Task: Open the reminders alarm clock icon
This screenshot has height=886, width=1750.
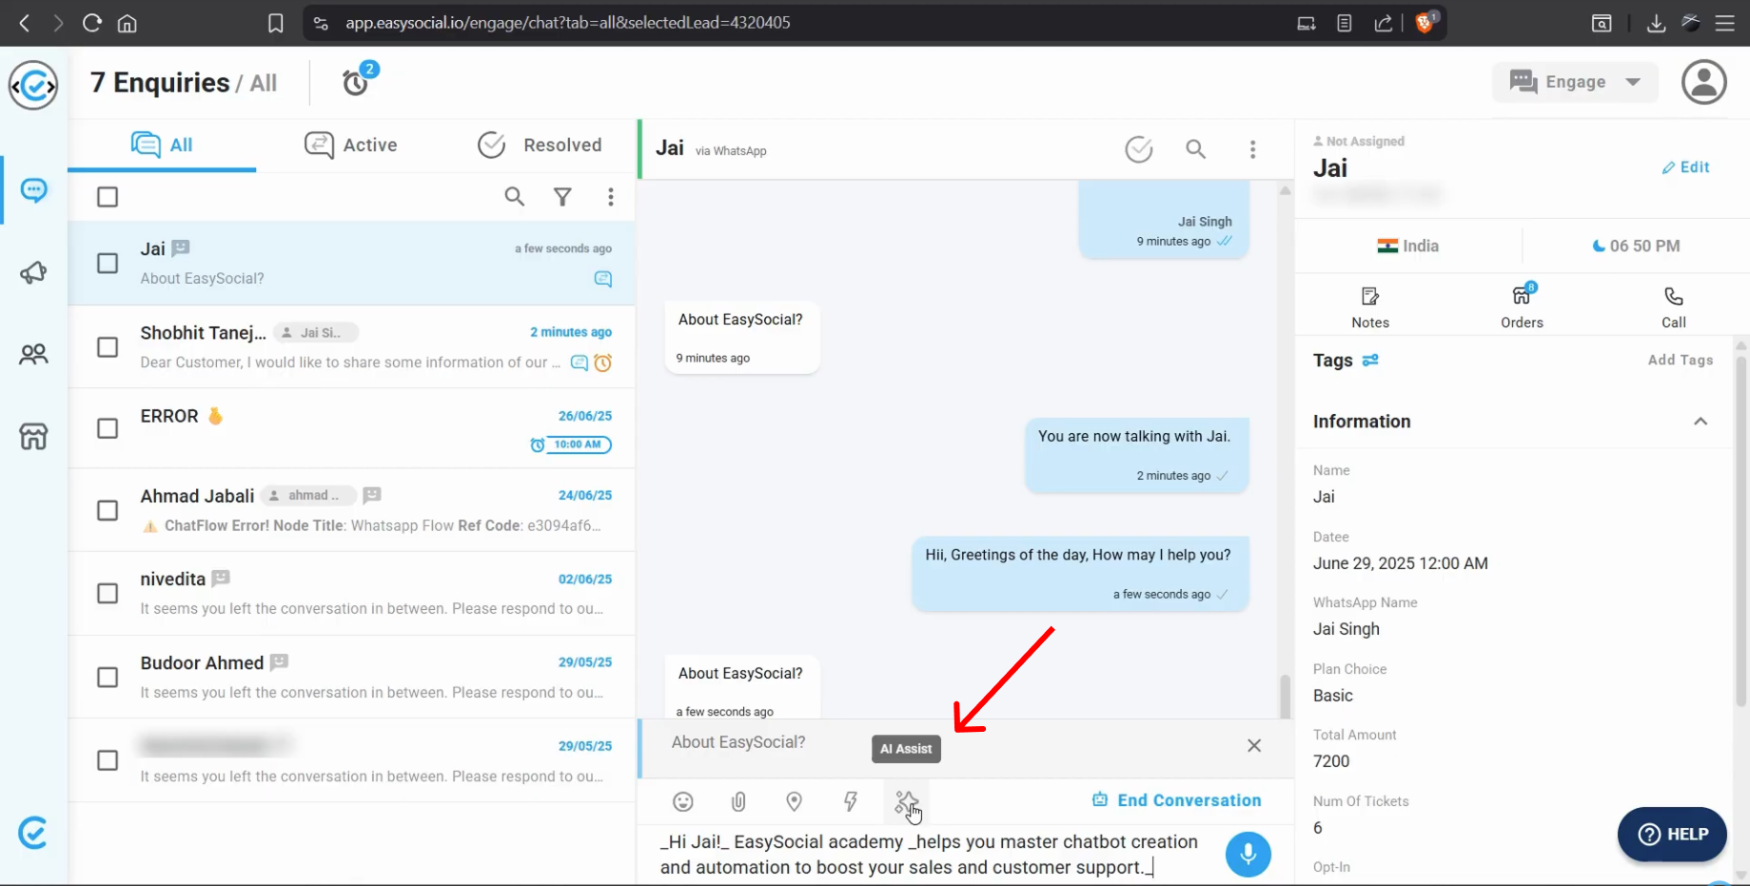Action: (356, 83)
